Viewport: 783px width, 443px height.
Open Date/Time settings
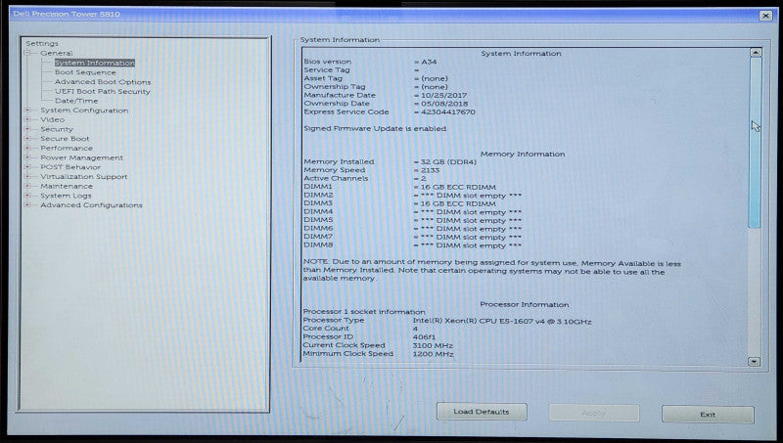tap(76, 101)
